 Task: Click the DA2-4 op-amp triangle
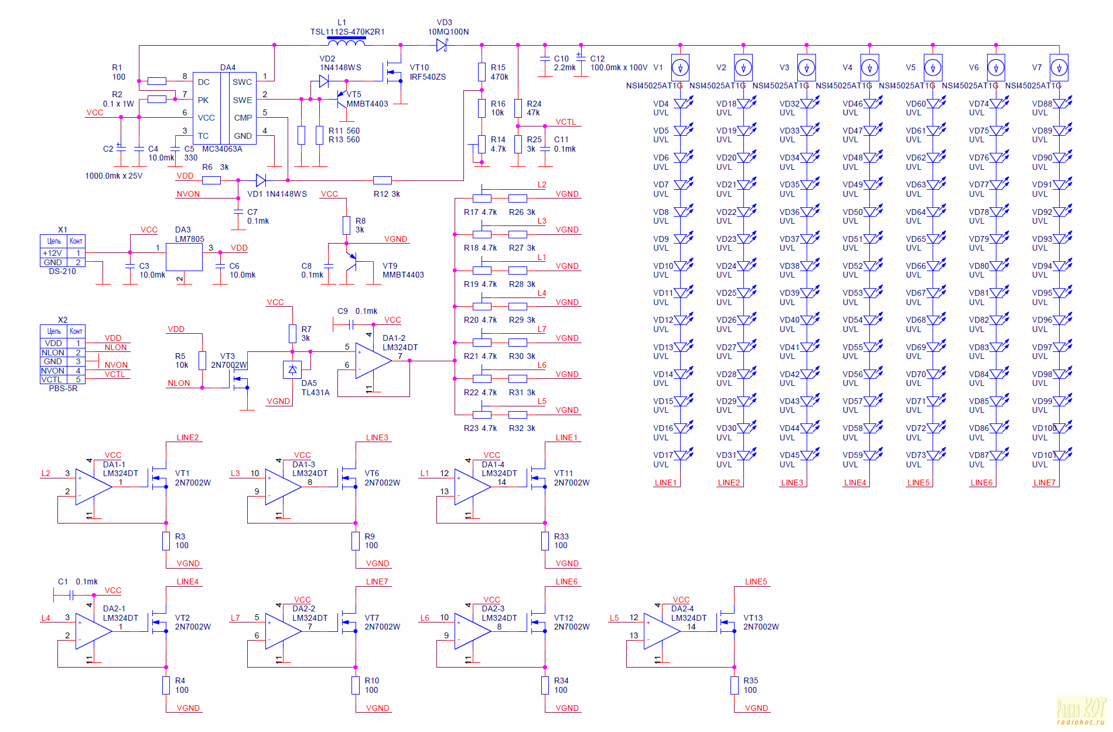click(x=662, y=631)
